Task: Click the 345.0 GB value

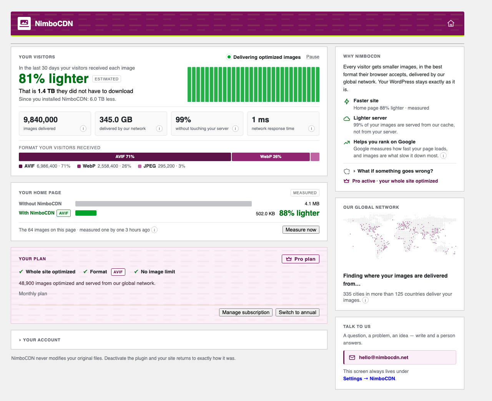Action: pos(116,120)
